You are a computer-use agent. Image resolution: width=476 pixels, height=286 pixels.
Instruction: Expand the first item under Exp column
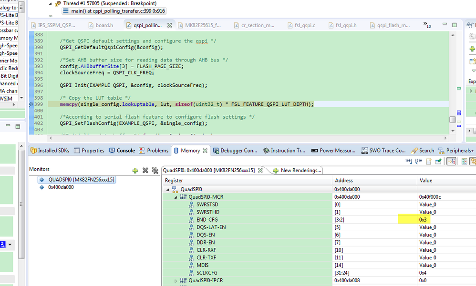pos(471,91)
